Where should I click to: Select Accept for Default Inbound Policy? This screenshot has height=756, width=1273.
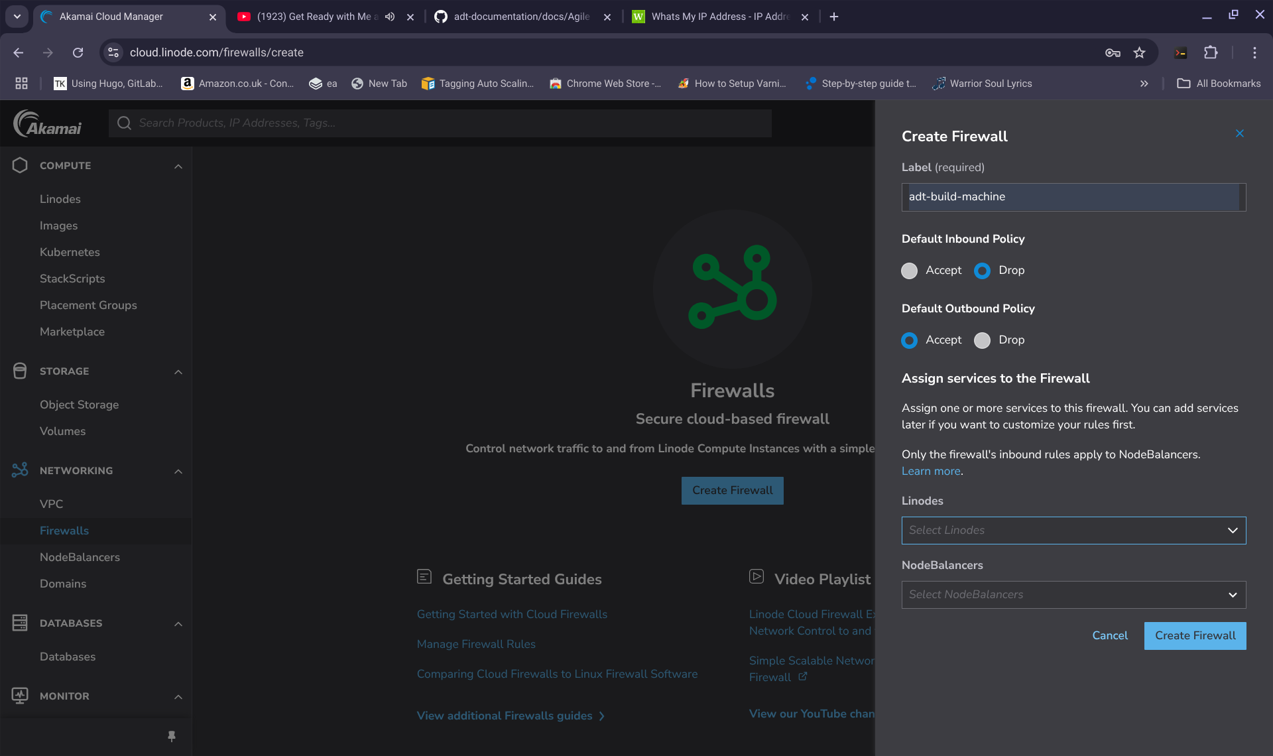click(910, 271)
